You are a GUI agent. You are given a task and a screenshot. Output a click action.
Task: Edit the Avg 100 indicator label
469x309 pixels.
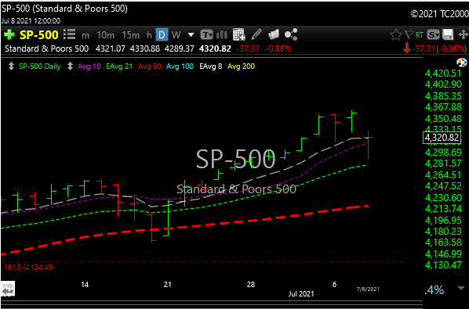[180, 66]
